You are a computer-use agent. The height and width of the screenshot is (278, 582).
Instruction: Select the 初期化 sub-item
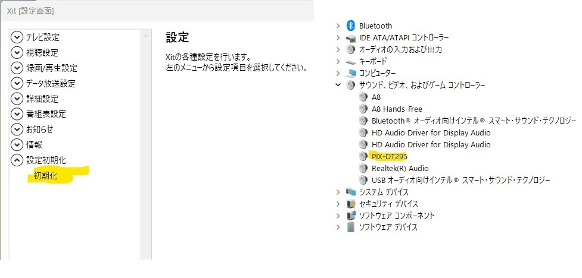[x=46, y=175]
